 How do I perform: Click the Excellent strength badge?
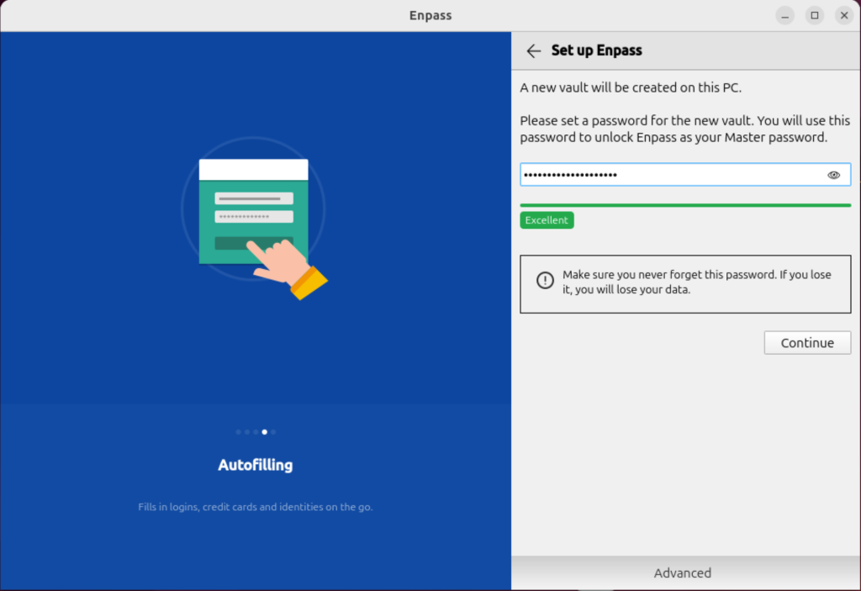[x=547, y=219]
